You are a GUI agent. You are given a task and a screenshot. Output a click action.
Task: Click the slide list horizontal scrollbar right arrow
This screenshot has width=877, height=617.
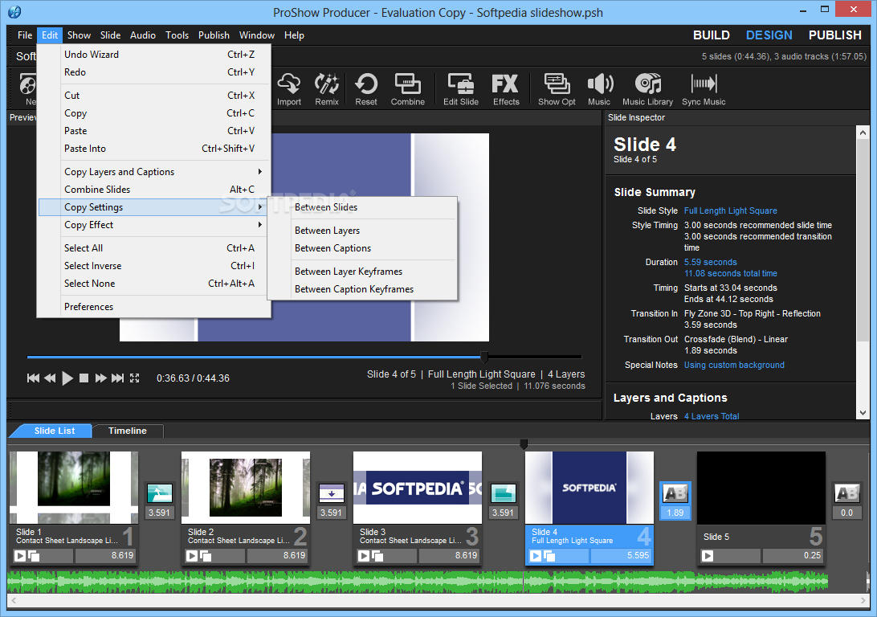[863, 601]
